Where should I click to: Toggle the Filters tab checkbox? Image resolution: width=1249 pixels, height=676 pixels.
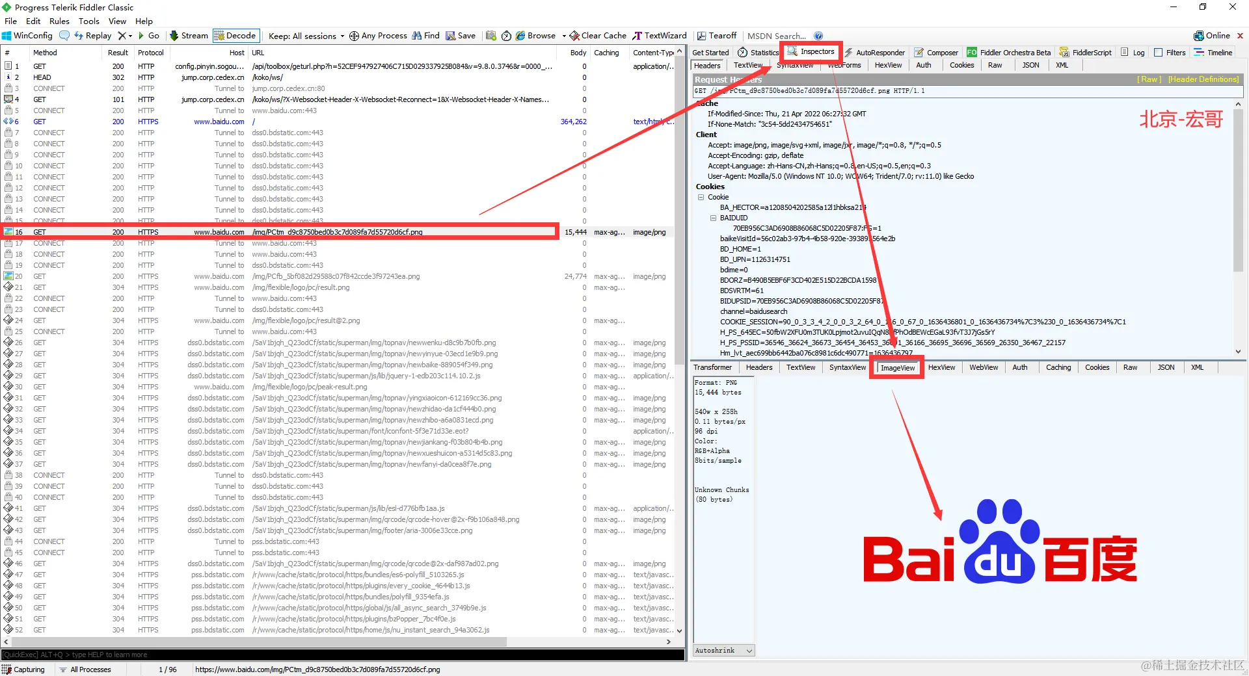(x=1158, y=53)
